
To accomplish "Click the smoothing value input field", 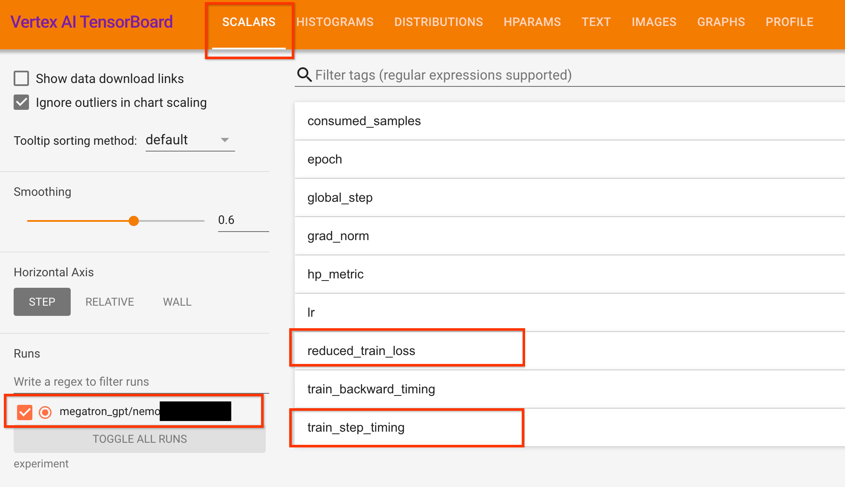I will click(243, 220).
